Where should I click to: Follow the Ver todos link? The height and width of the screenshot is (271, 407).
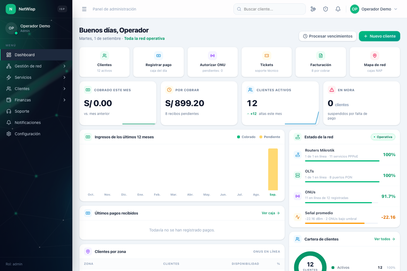pyautogui.click(x=385, y=239)
